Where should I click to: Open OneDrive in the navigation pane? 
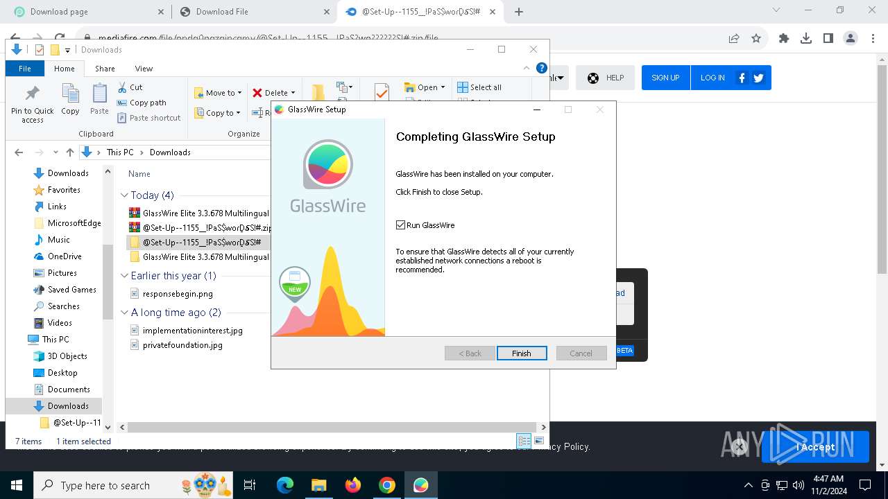tap(65, 256)
